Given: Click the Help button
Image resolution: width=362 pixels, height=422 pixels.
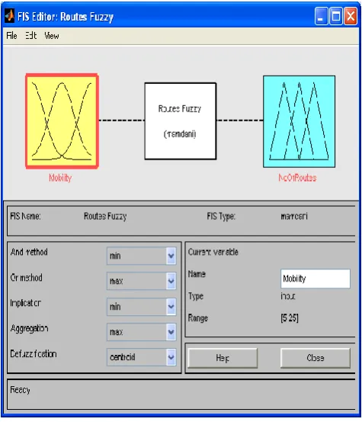Looking at the screenshot, I should [223, 358].
